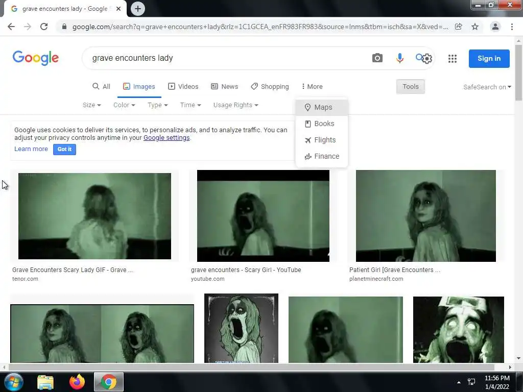Click the planetminecraft.com source text
Image resolution: width=523 pixels, height=392 pixels.
click(376, 279)
